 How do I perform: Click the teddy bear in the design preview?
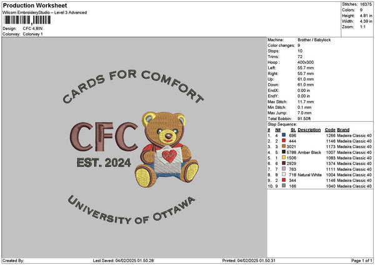(x=167, y=149)
